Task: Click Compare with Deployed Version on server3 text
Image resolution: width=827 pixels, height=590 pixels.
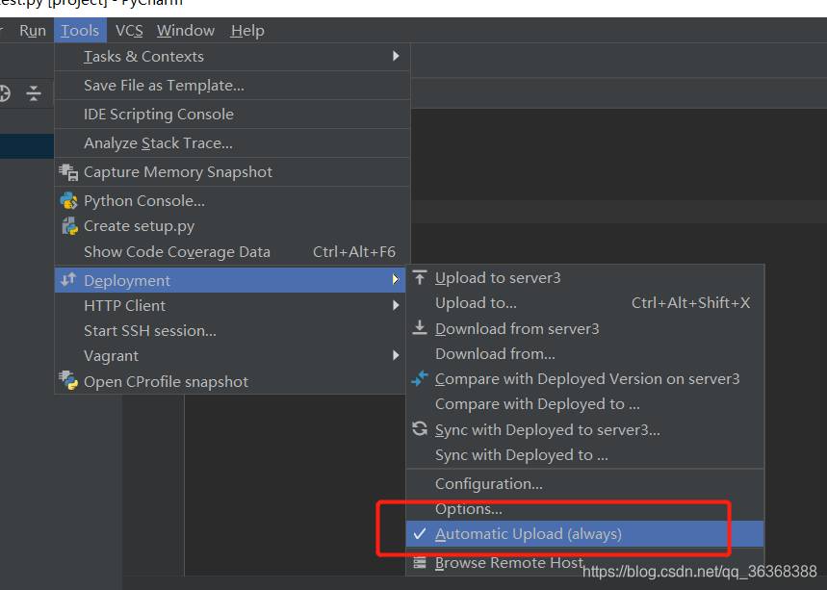Action: pos(587,379)
